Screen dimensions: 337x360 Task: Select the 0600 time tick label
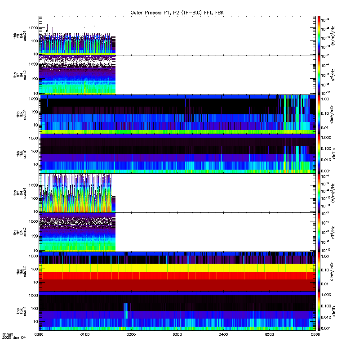[x=315, y=334]
